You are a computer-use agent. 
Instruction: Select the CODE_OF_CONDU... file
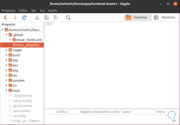tap(28, 121)
